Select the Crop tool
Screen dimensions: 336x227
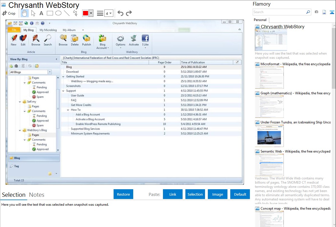tap(9, 13)
